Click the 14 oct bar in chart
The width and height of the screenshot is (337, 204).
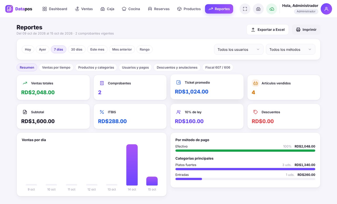point(132,165)
